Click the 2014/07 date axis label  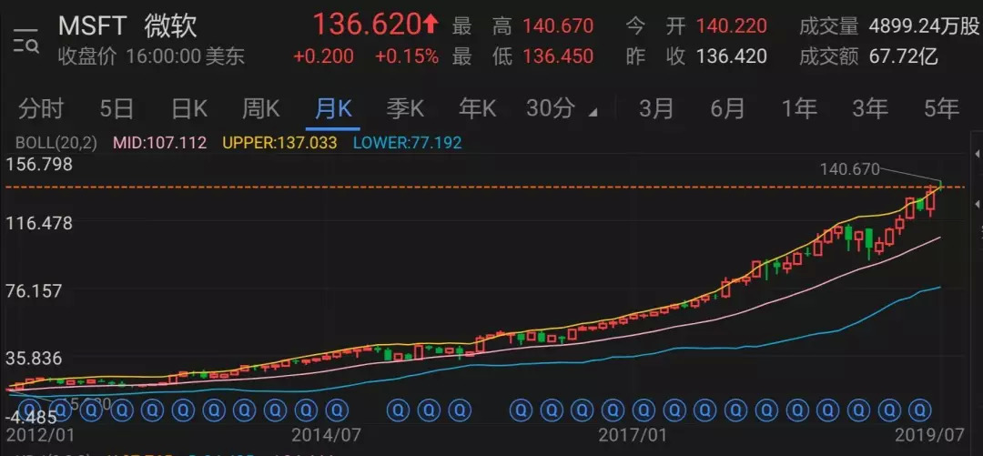(x=325, y=435)
